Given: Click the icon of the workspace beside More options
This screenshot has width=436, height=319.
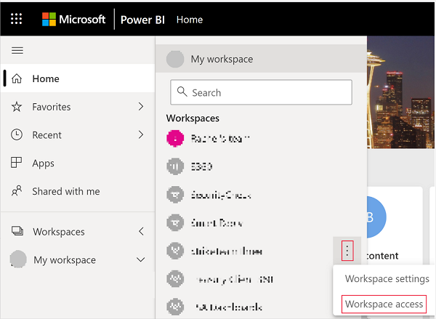Looking at the screenshot, I should (x=175, y=251).
